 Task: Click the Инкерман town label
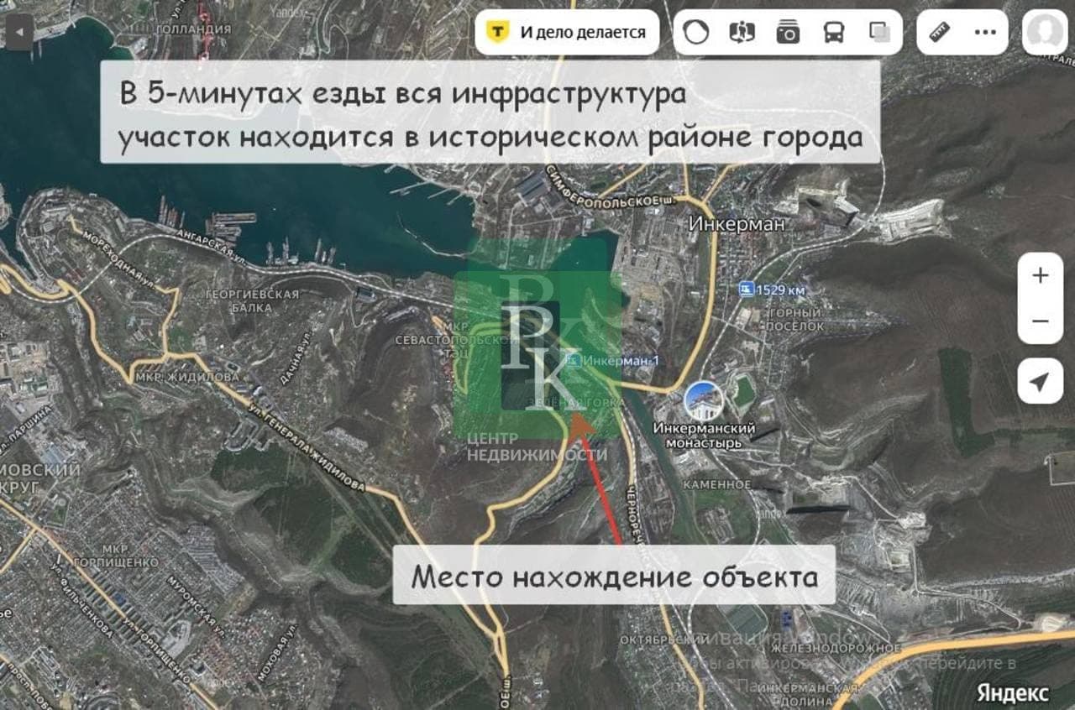pyautogui.click(x=737, y=224)
